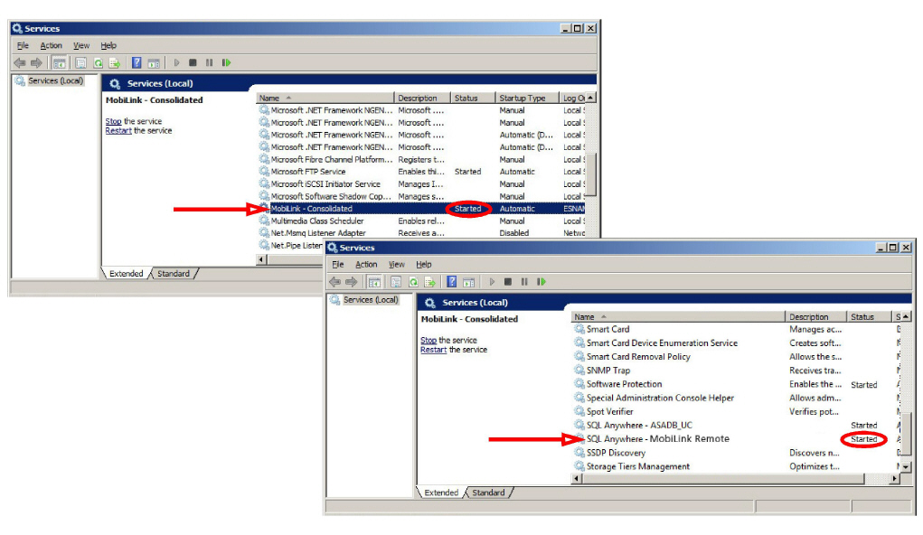Open Properties icon in front Services window toolbar
923x535 pixels.
(x=396, y=282)
